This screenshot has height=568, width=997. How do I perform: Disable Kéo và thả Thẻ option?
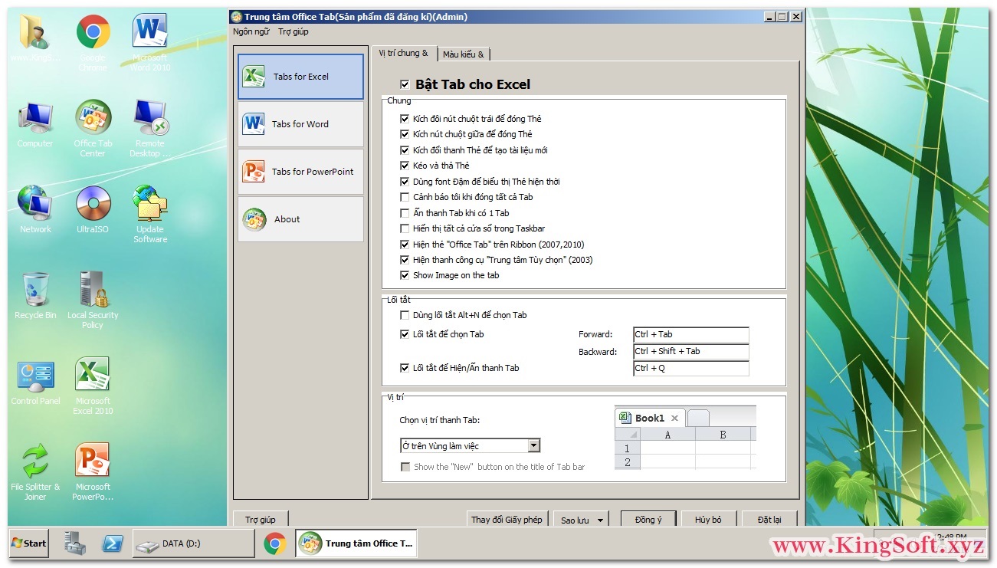click(405, 166)
